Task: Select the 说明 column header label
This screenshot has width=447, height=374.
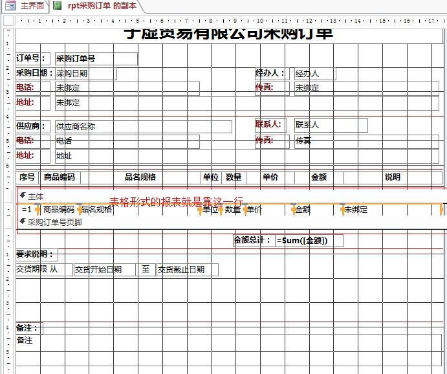Action: (393, 177)
